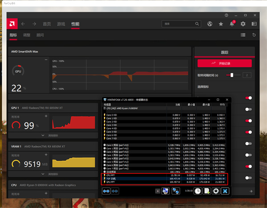Click the 开始记录 button
The image size is (267, 208).
point(224,63)
